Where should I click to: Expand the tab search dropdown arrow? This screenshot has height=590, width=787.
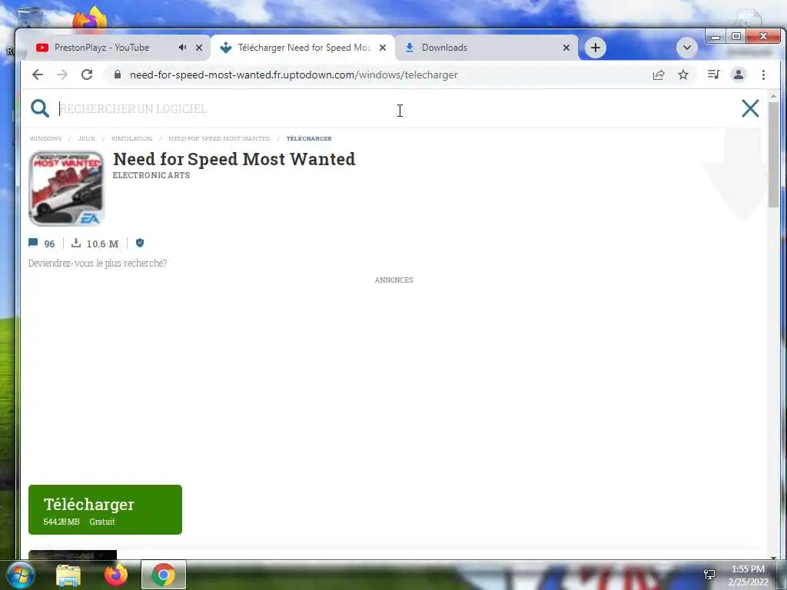[x=686, y=48]
